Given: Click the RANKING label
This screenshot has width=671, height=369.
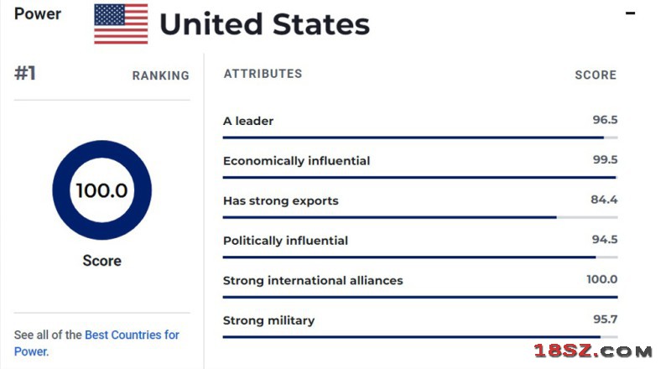Looking at the screenshot, I should [160, 75].
